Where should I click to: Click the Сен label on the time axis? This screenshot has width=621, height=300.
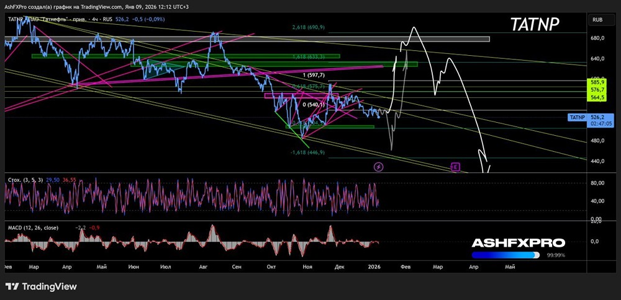[237, 267]
